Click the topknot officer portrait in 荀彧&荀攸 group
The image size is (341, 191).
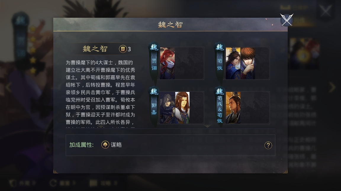233,108
